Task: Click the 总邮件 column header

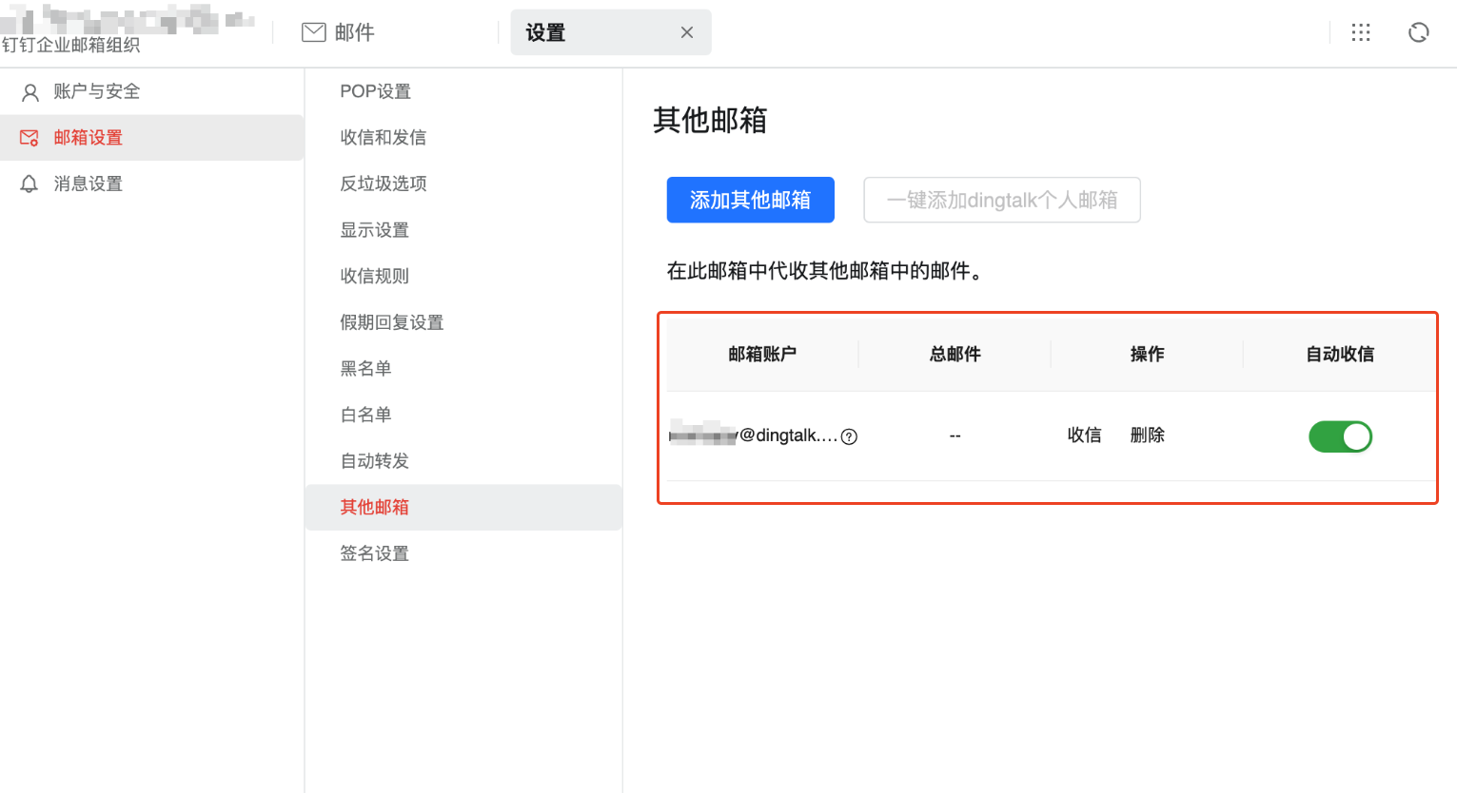Action: tap(955, 354)
